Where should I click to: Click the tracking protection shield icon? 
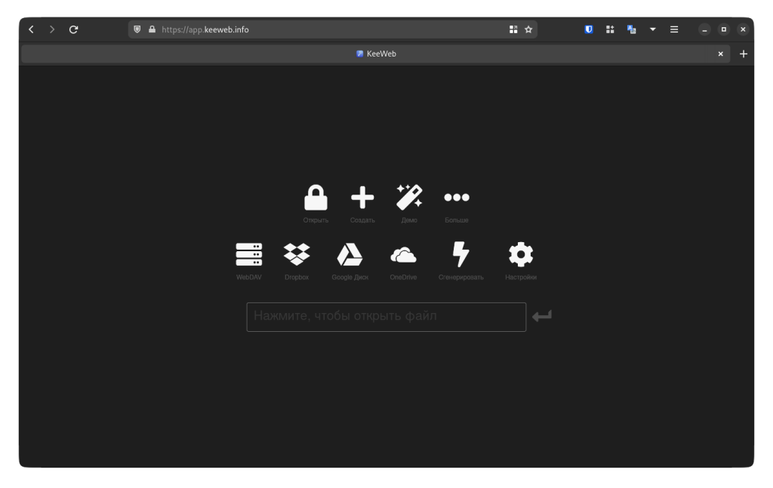tap(137, 29)
